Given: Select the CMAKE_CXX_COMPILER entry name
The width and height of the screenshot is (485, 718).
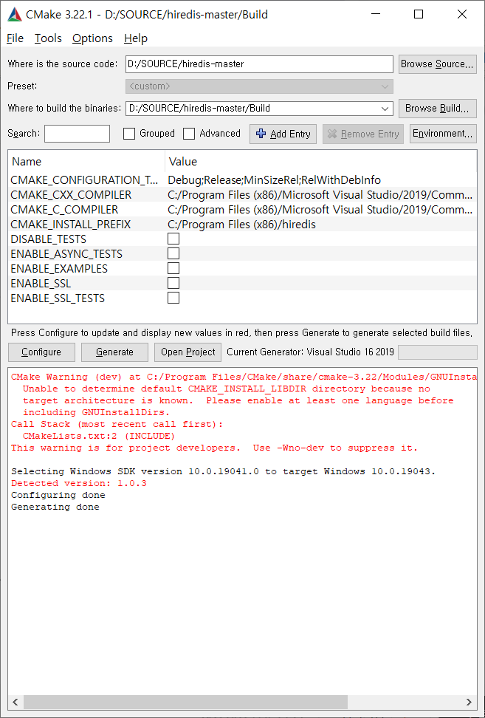Looking at the screenshot, I should 71,194.
